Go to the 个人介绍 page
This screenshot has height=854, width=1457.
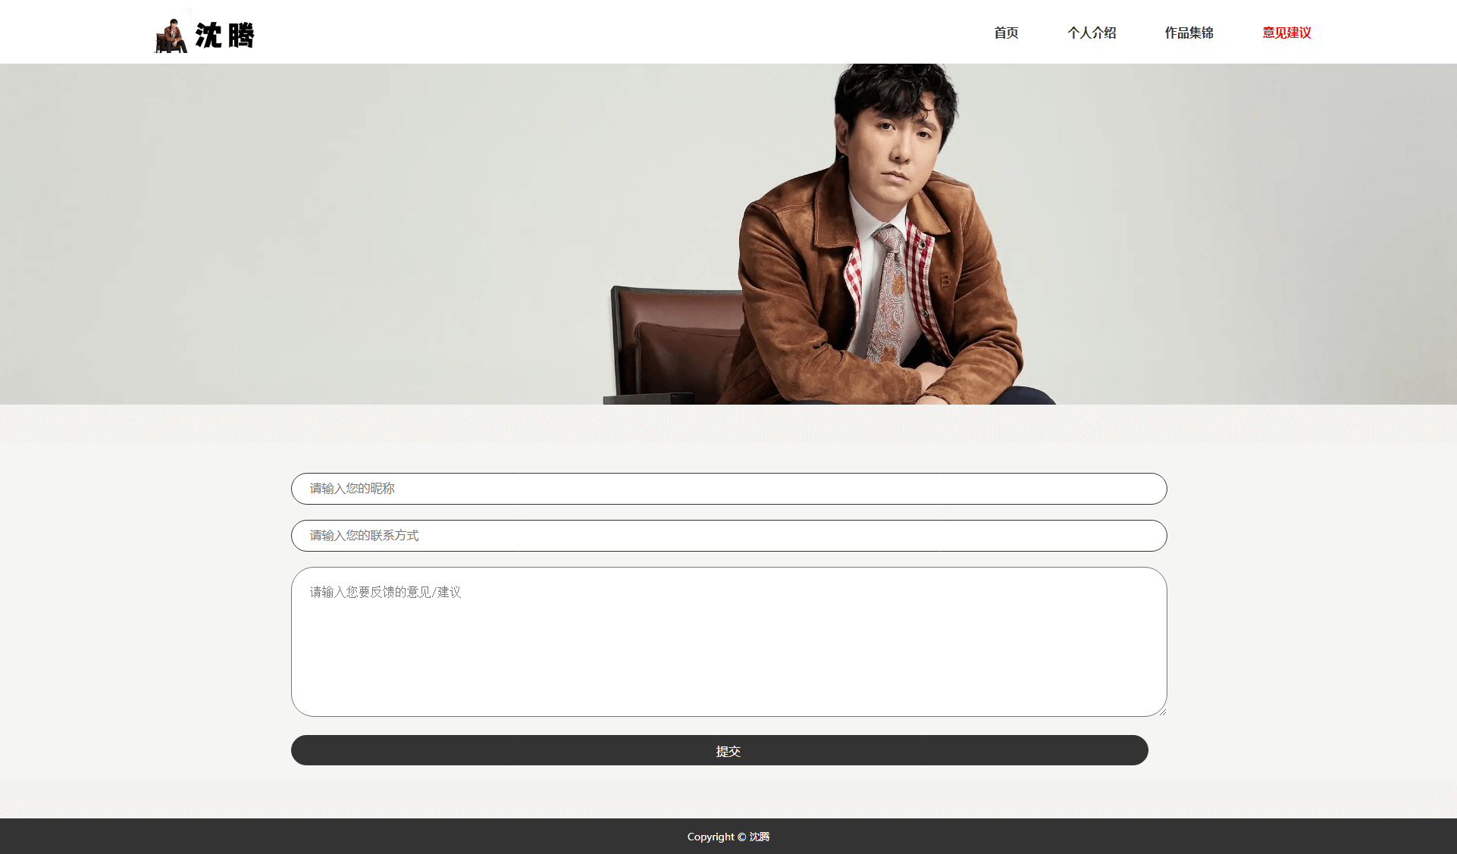coord(1092,33)
